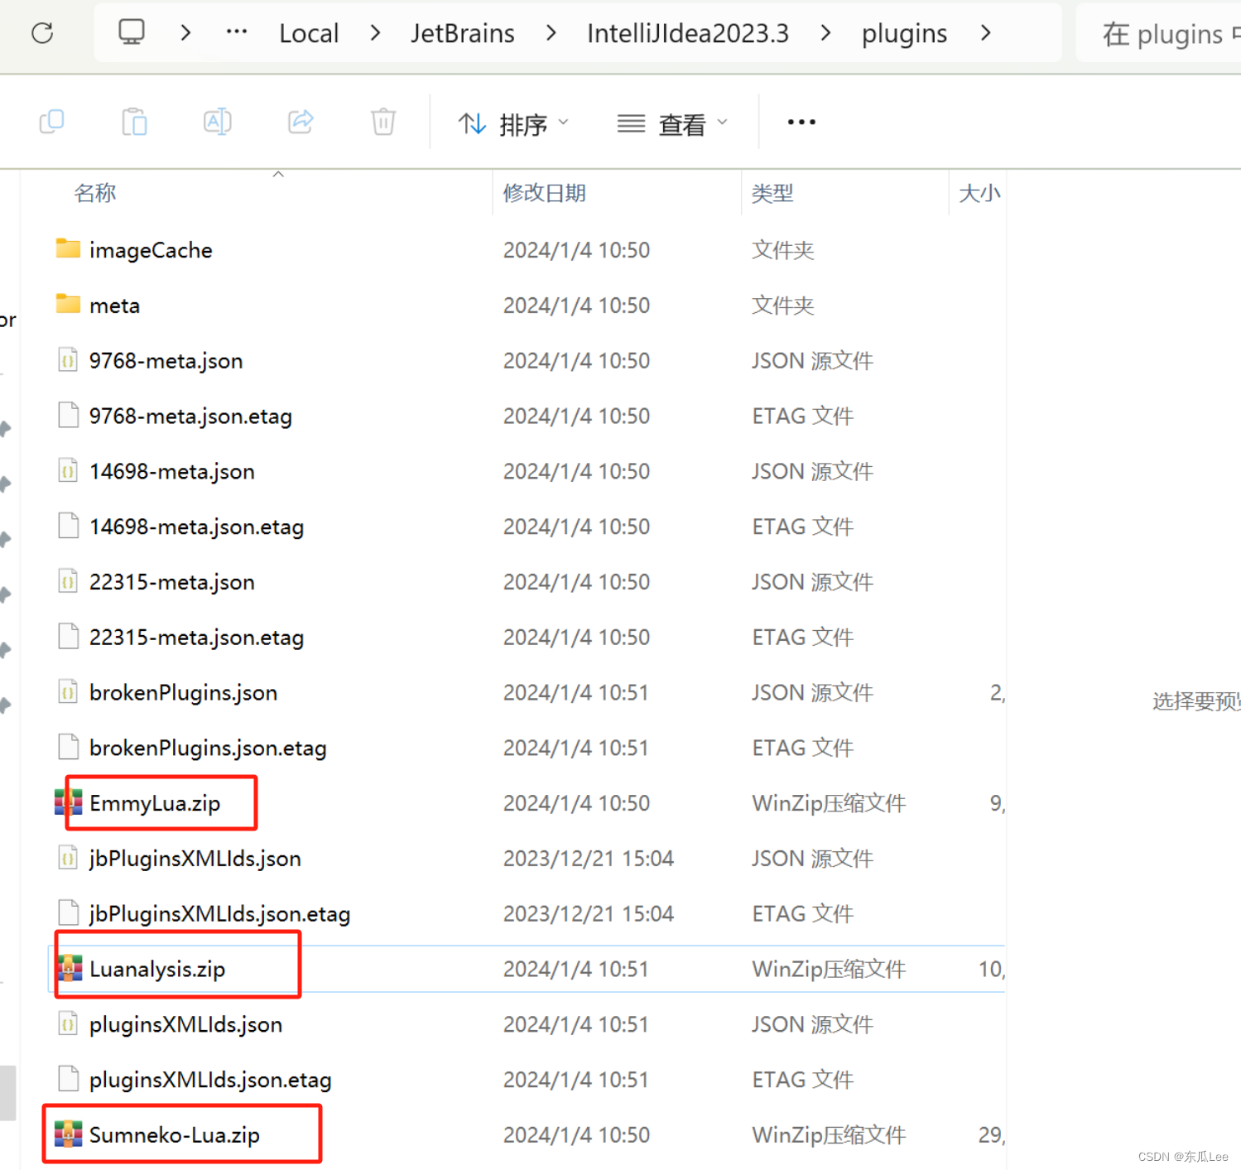Click the plugins breadcrumb segment
The image size is (1241, 1170).
tap(904, 34)
